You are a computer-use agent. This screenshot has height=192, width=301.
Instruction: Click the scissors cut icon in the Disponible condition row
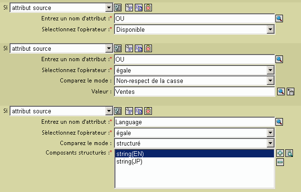pyautogui.click(x=128, y=8)
